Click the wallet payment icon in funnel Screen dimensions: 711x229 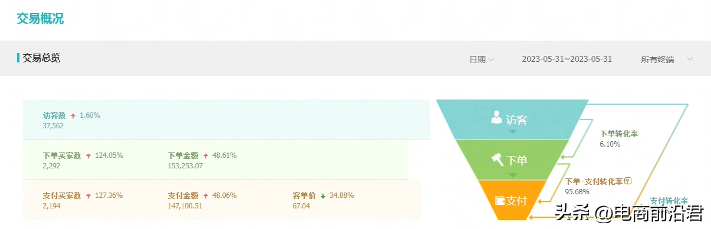pos(500,201)
